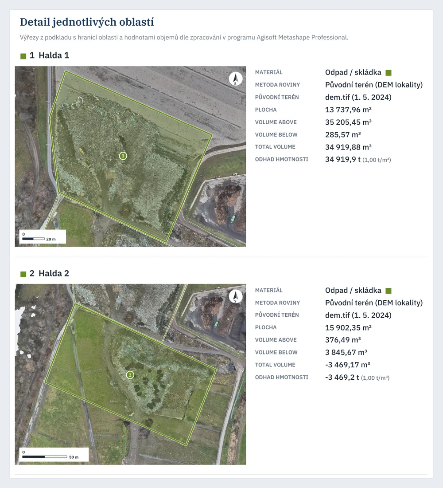Click the volume above value '376,49 m³'
This screenshot has width=443, height=488.
[x=343, y=340]
